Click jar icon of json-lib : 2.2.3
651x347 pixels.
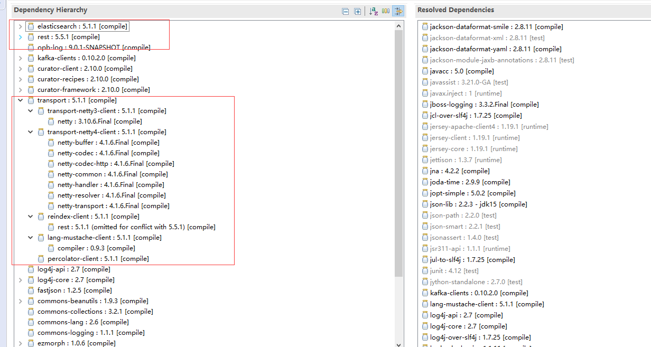[x=425, y=204]
